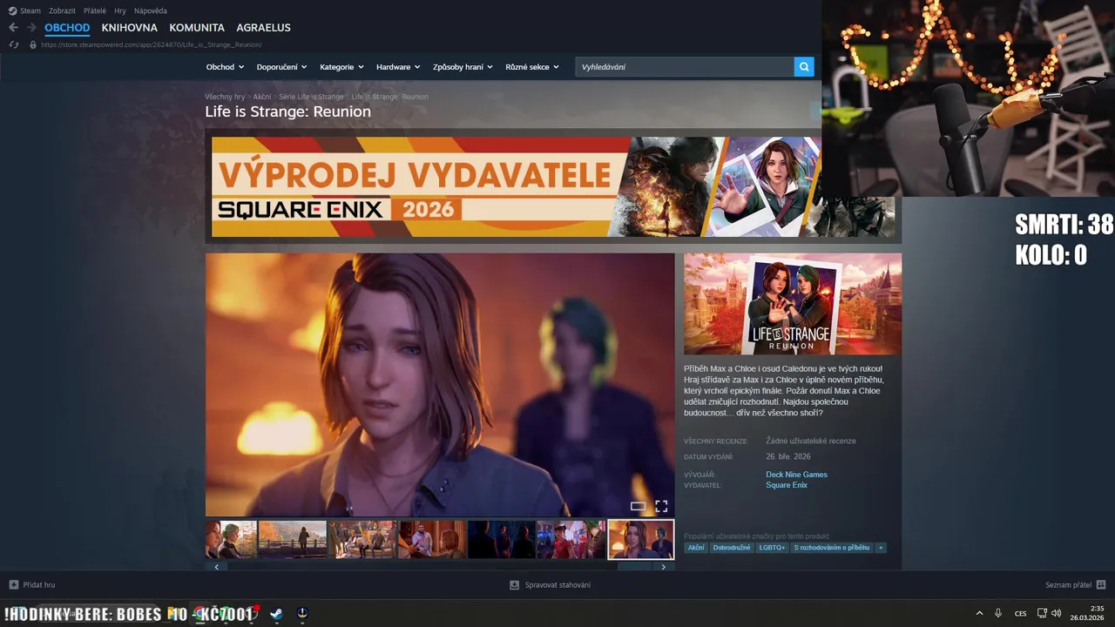Expand the Hardware dropdown
This screenshot has width=1115, height=627.
coord(398,67)
